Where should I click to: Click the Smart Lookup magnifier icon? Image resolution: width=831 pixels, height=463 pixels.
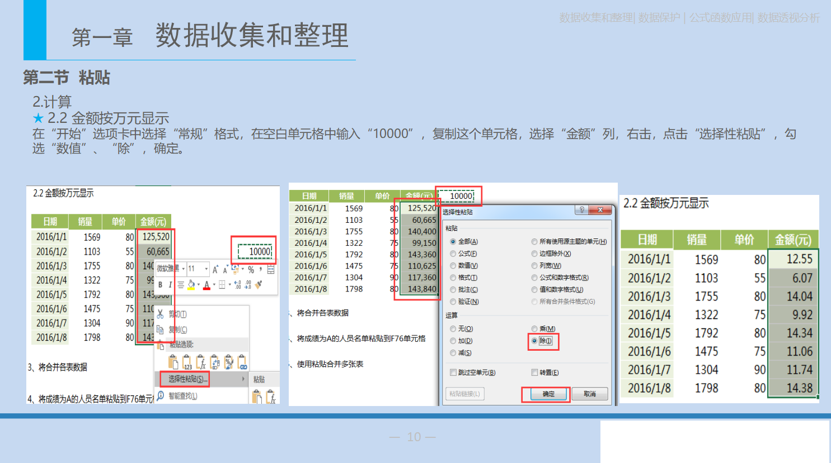(x=160, y=395)
